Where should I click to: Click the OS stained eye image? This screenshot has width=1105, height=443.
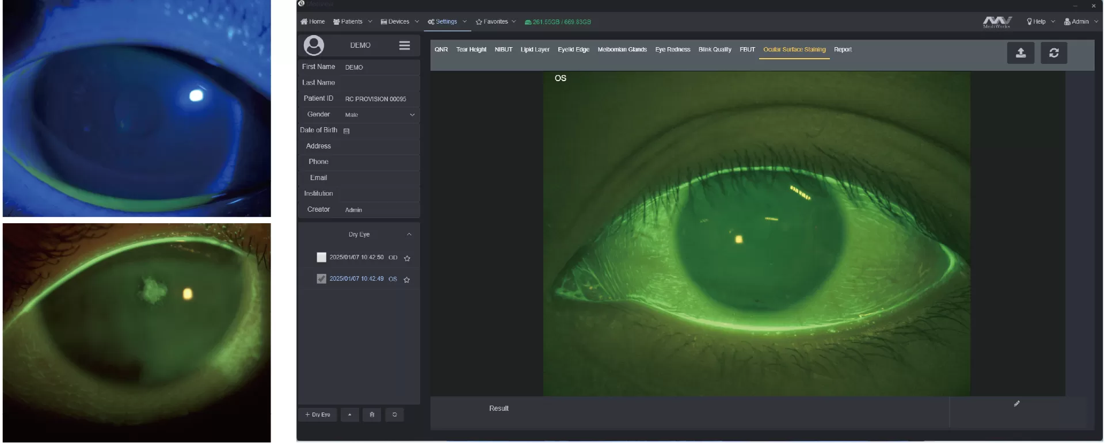756,234
